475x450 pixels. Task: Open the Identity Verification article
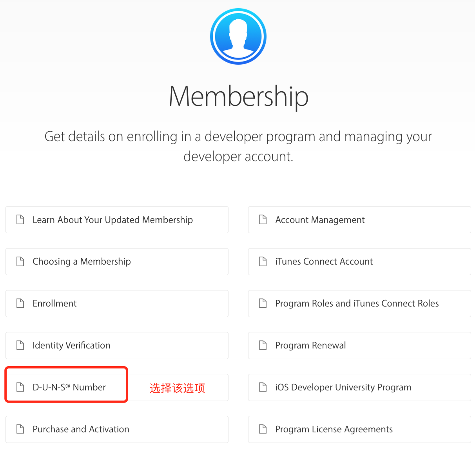point(71,345)
